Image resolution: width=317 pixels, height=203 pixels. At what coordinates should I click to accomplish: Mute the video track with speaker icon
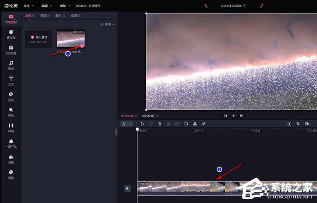[x=127, y=188]
